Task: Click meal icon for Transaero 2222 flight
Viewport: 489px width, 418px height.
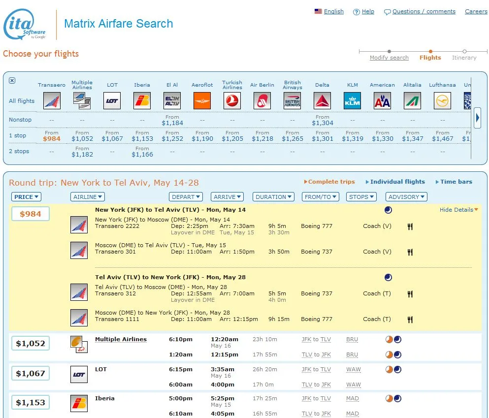Action: pos(410,226)
